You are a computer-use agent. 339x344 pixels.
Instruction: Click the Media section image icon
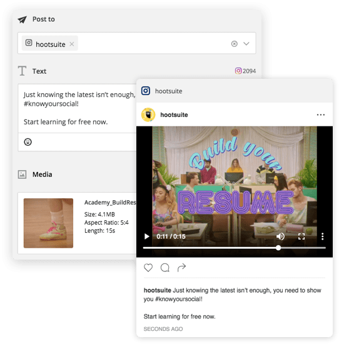(x=22, y=175)
